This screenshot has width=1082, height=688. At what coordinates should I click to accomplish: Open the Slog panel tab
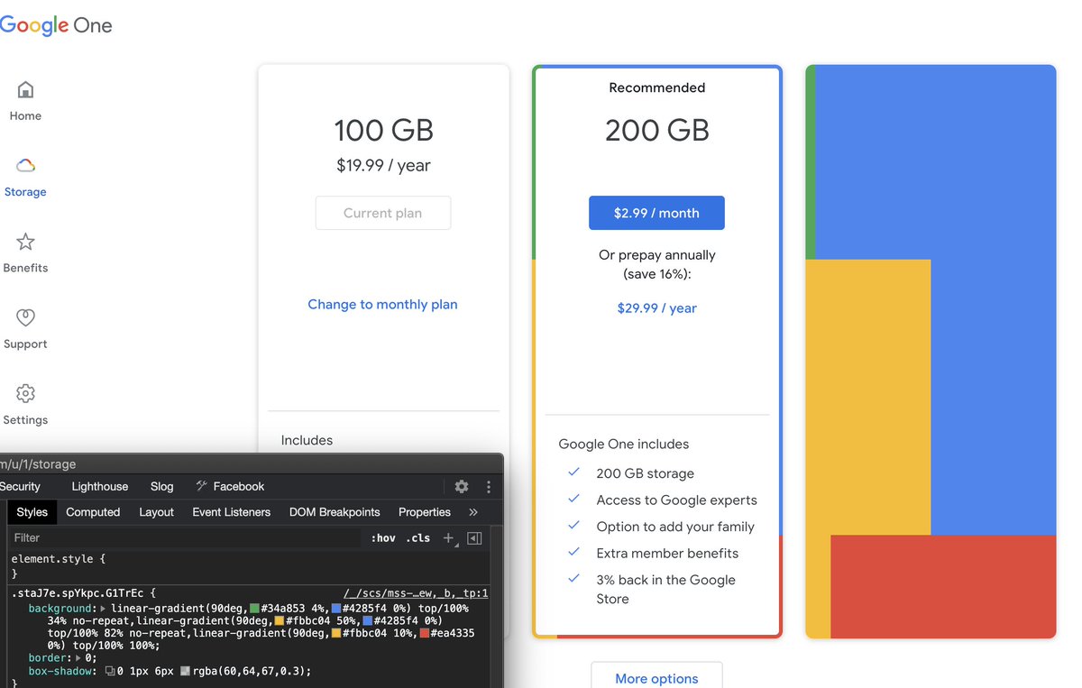162,486
